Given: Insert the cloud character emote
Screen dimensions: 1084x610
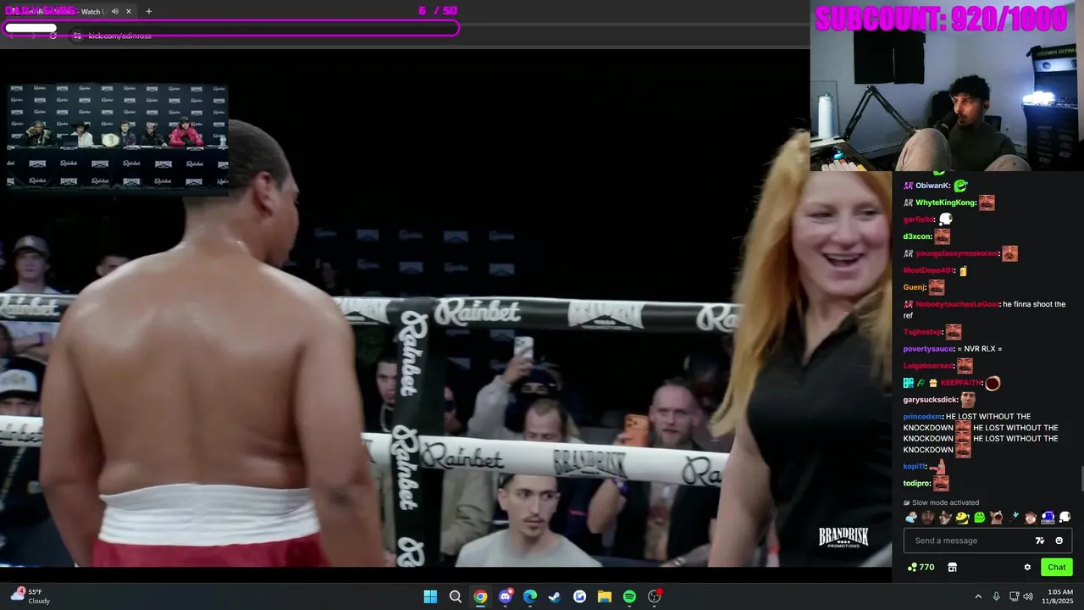Looking at the screenshot, I should tap(911, 517).
